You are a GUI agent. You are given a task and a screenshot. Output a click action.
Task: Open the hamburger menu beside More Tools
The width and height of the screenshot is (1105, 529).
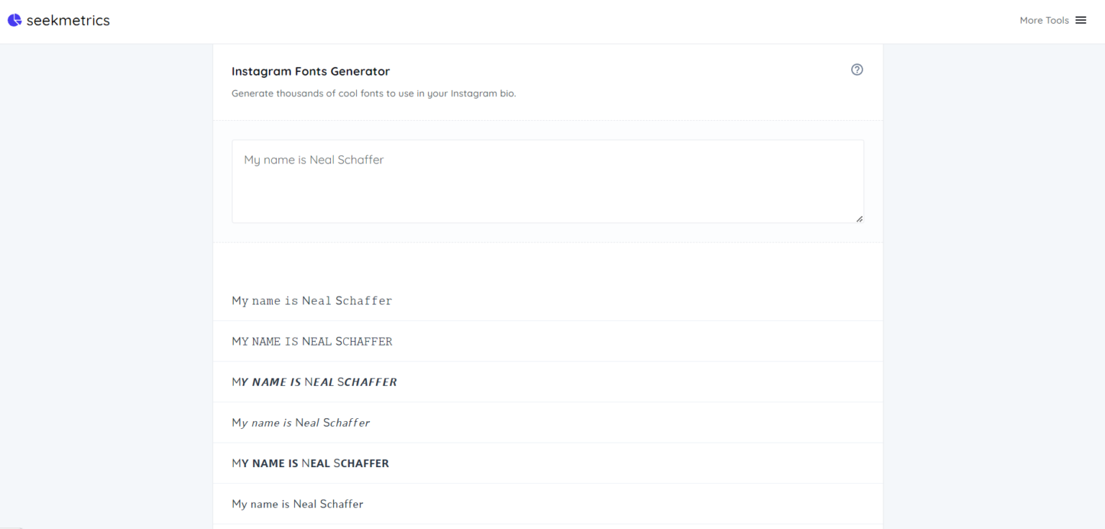1081,20
